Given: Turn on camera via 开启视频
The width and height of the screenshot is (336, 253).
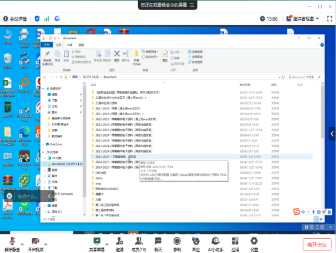Looking at the screenshot, I should tap(36, 245).
